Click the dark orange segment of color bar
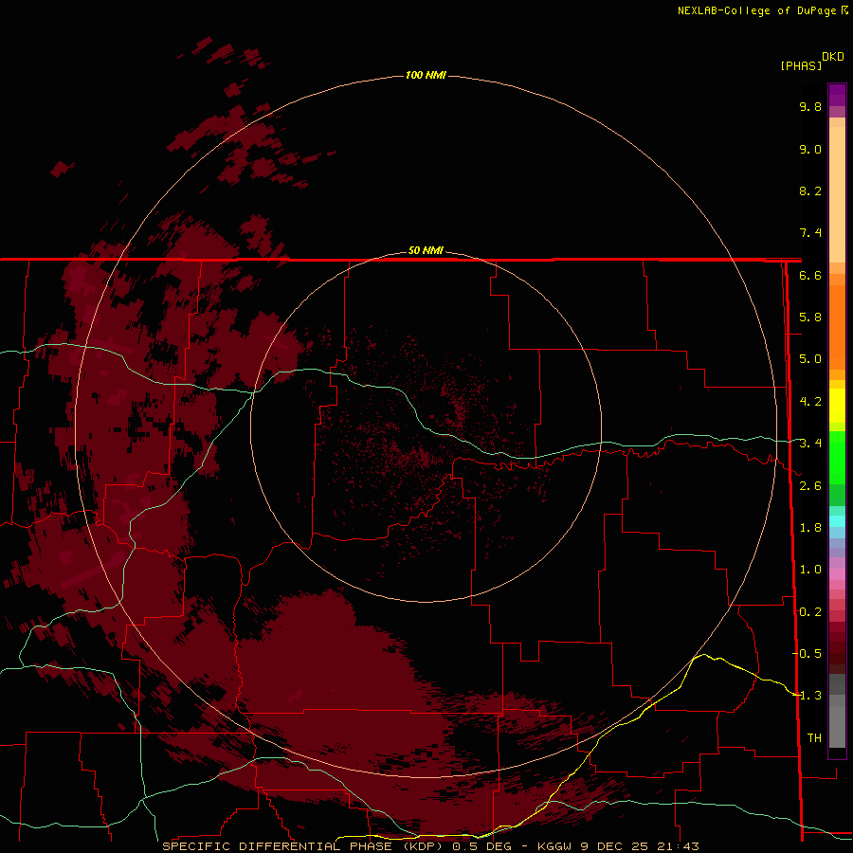 point(837,326)
